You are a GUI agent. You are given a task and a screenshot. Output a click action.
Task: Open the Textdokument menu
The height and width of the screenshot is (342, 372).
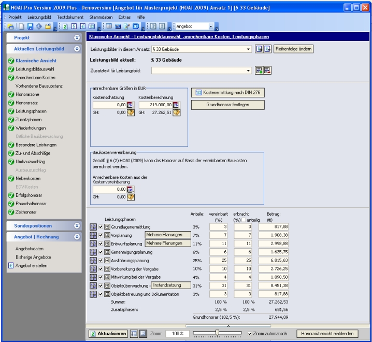pyautogui.click(x=70, y=17)
